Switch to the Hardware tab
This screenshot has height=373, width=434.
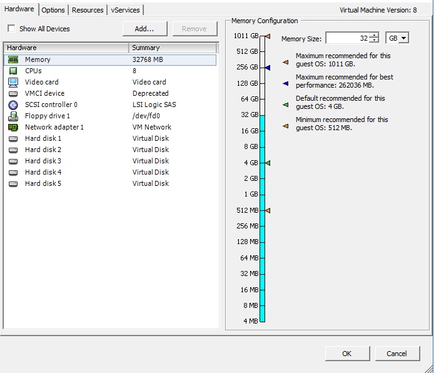(19, 9)
